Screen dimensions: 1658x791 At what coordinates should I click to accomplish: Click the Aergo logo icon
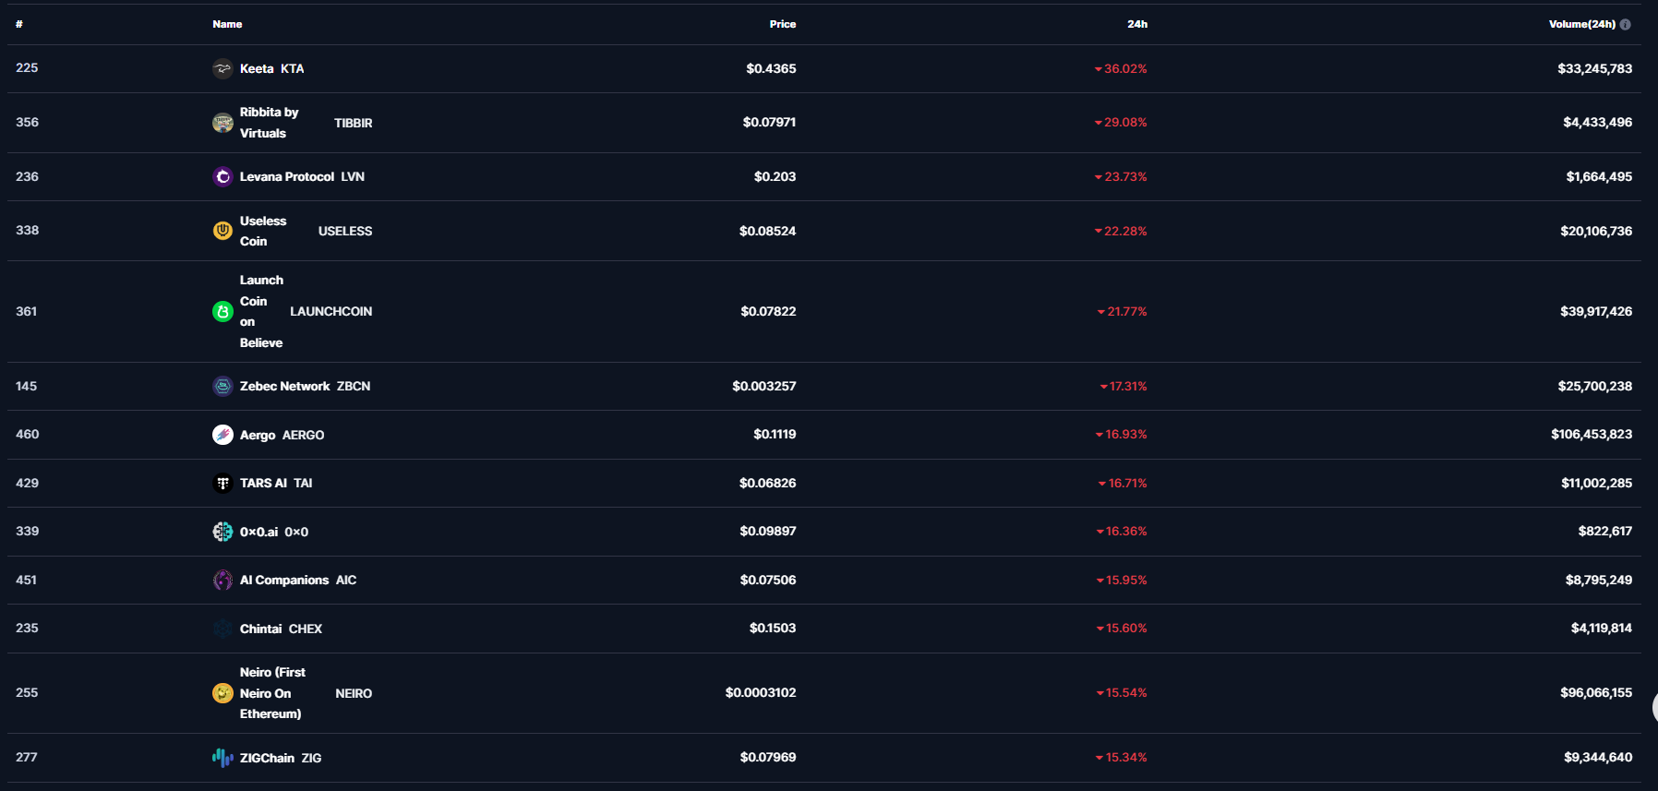click(222, 435)
